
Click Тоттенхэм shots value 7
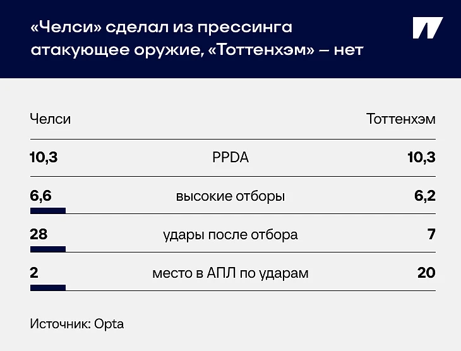click(x=431, y=234)
